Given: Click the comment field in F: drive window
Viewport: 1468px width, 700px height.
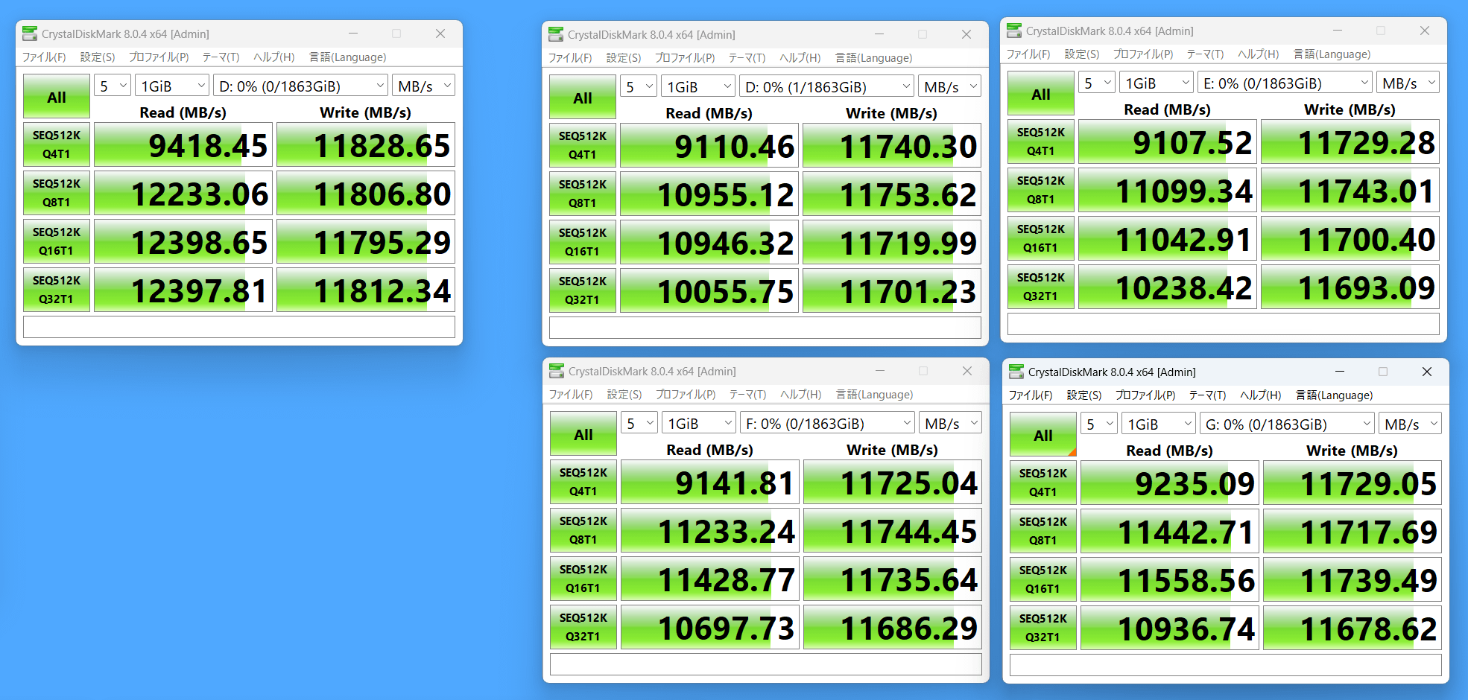Looking at the screenshot, I should pos(766,664).
